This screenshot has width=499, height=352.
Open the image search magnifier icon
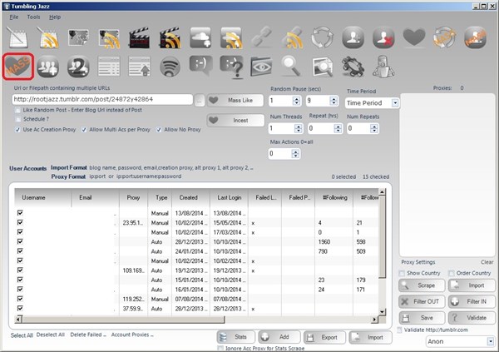(x=323, y=67)
